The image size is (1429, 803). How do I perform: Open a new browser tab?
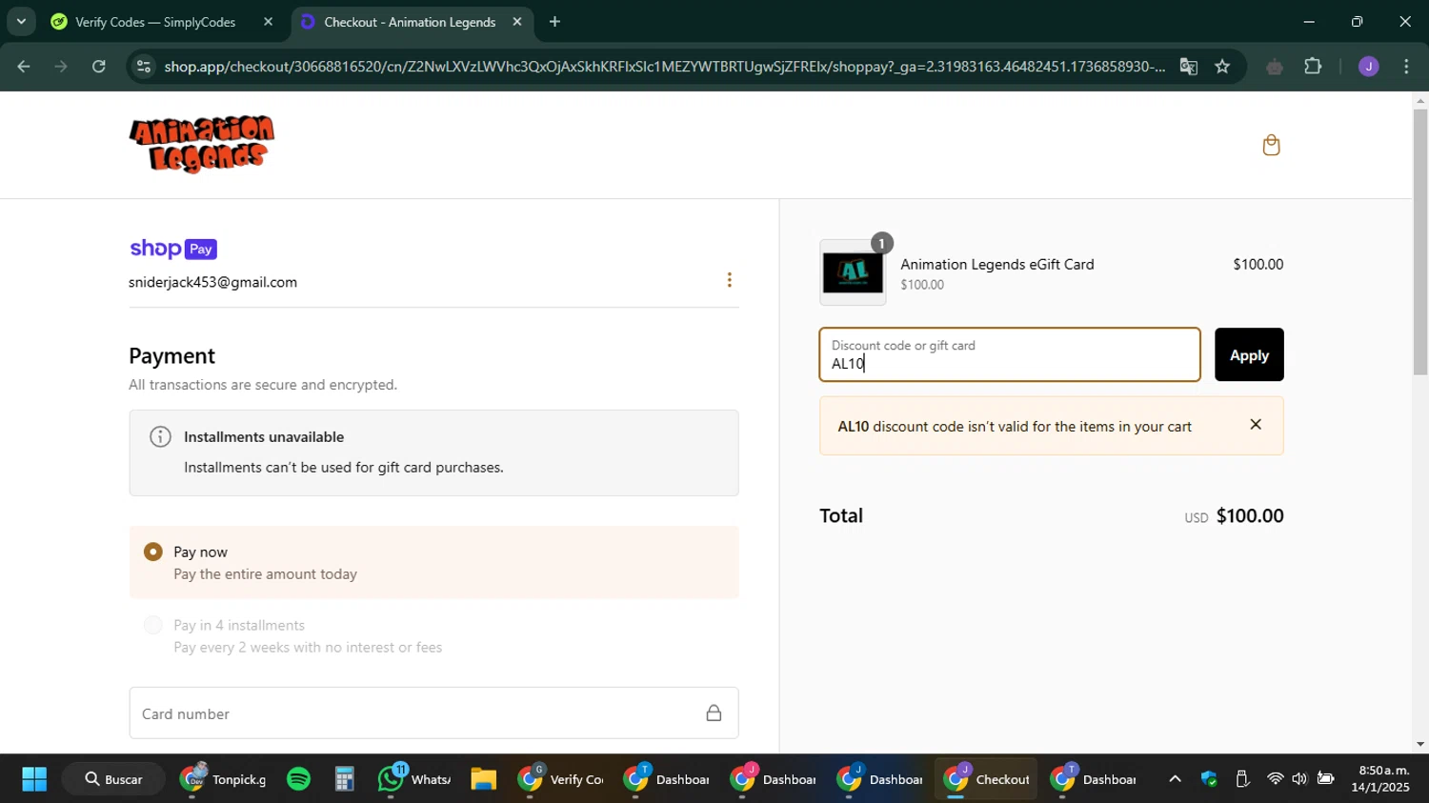555,21
